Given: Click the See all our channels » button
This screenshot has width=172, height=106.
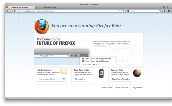Looking at the screenshot, I should 121,79.
